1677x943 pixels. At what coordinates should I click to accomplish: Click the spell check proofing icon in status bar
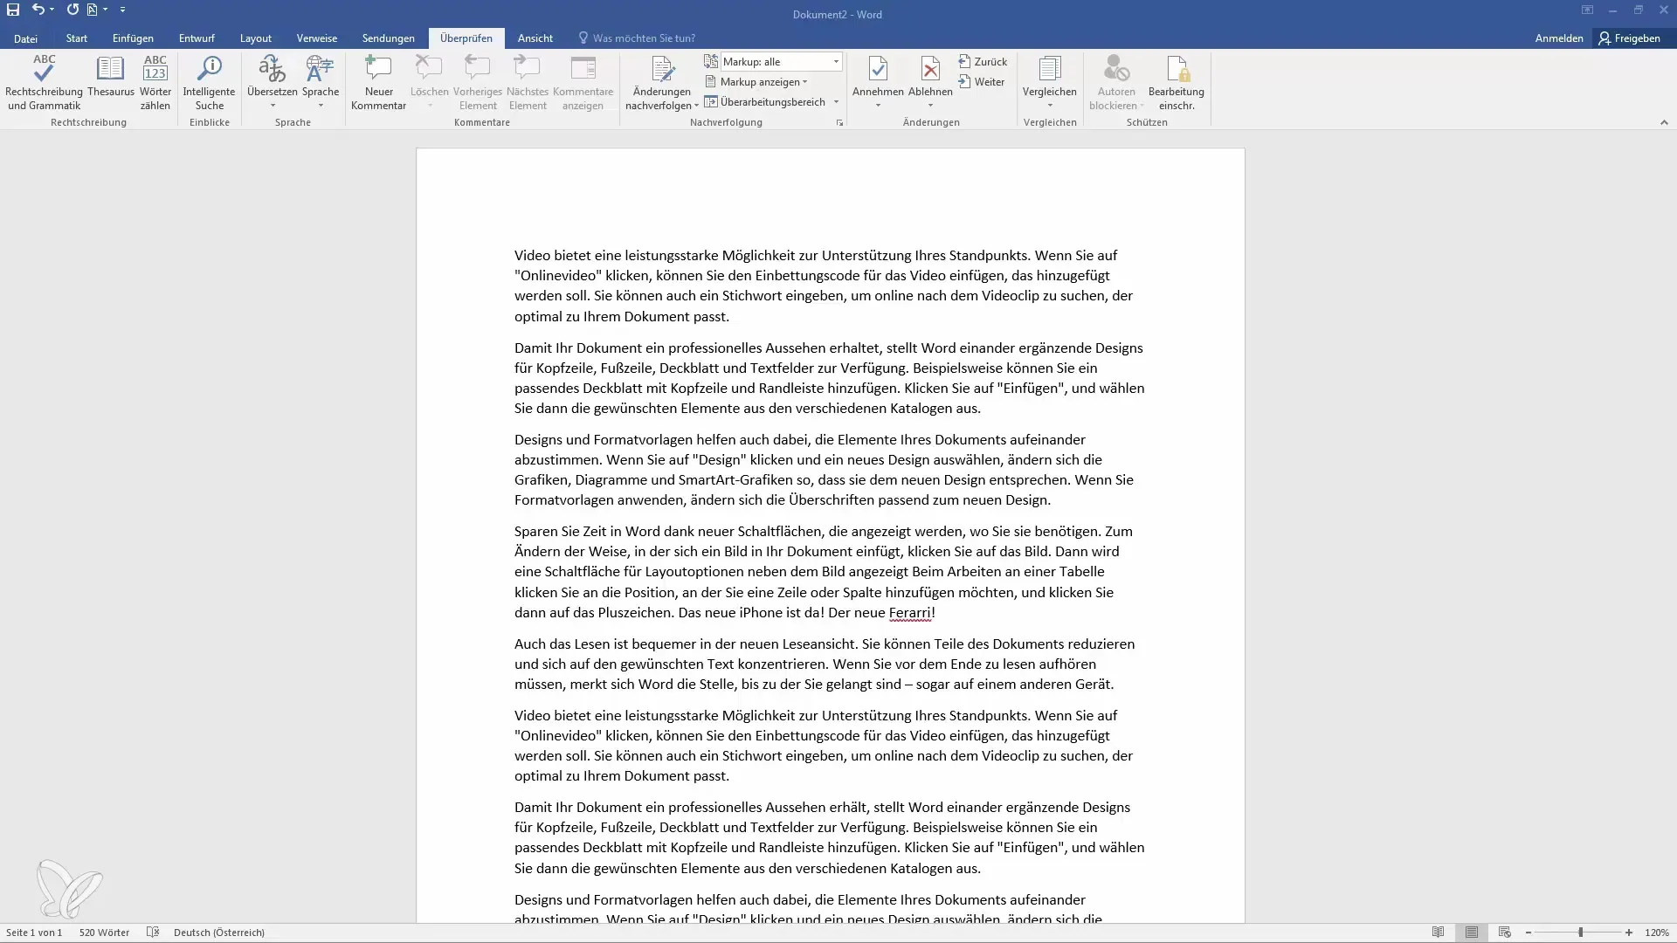pyautogui.click(x=153, y=933)
